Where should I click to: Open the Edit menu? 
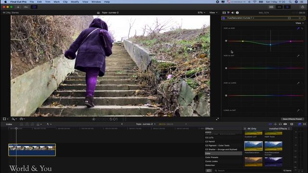click(39, 2)
